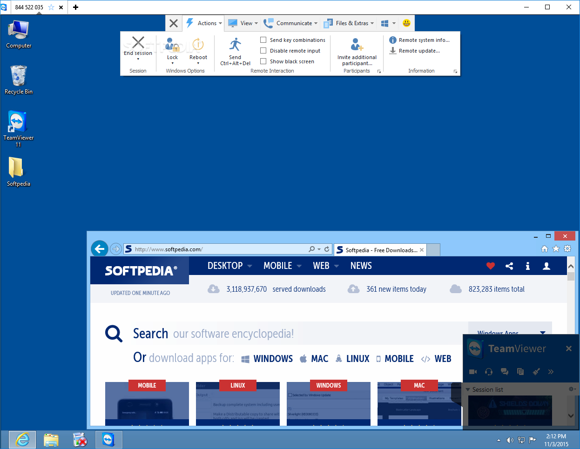580x449 pixels.
Task: Expand DESKTOP menu on Softpedia
Action: click(x=229, y=266)
